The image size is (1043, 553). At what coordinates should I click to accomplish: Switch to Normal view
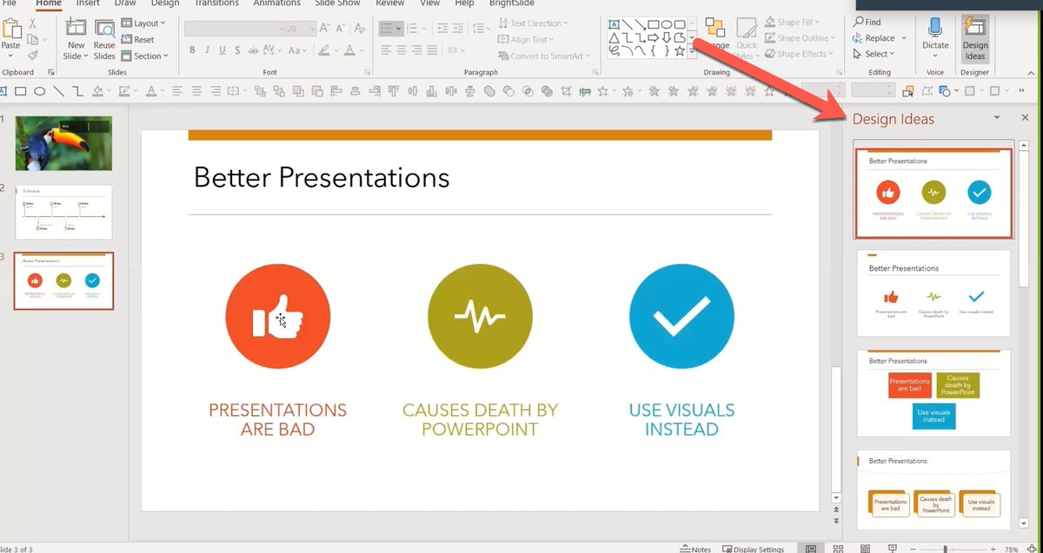click(810, 549)
